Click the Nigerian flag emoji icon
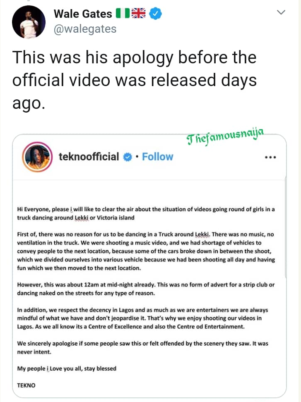The width and height of the screenshot is (301, 402). tap(123, 14)
